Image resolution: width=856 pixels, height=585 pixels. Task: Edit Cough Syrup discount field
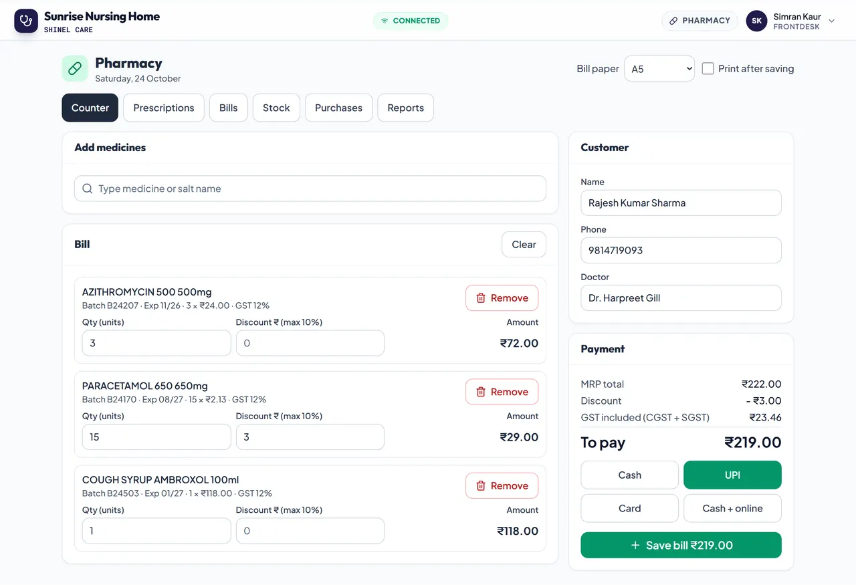tap(310, 531)
